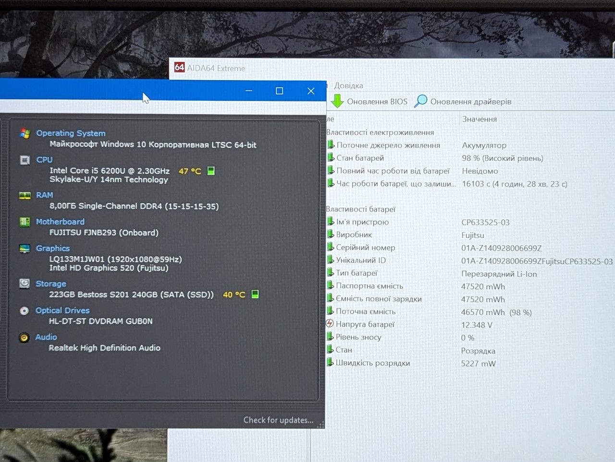
Task: Click the green CPU temperature indicator
Action: tap(211, 171)
